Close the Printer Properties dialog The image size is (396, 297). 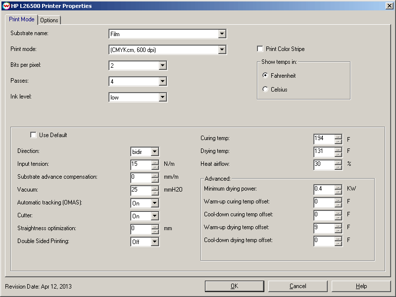390,6
